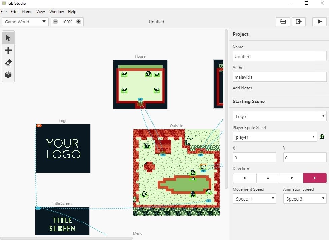
Task: Select the top-left signpost in House scene
Action: click(124, 74)
